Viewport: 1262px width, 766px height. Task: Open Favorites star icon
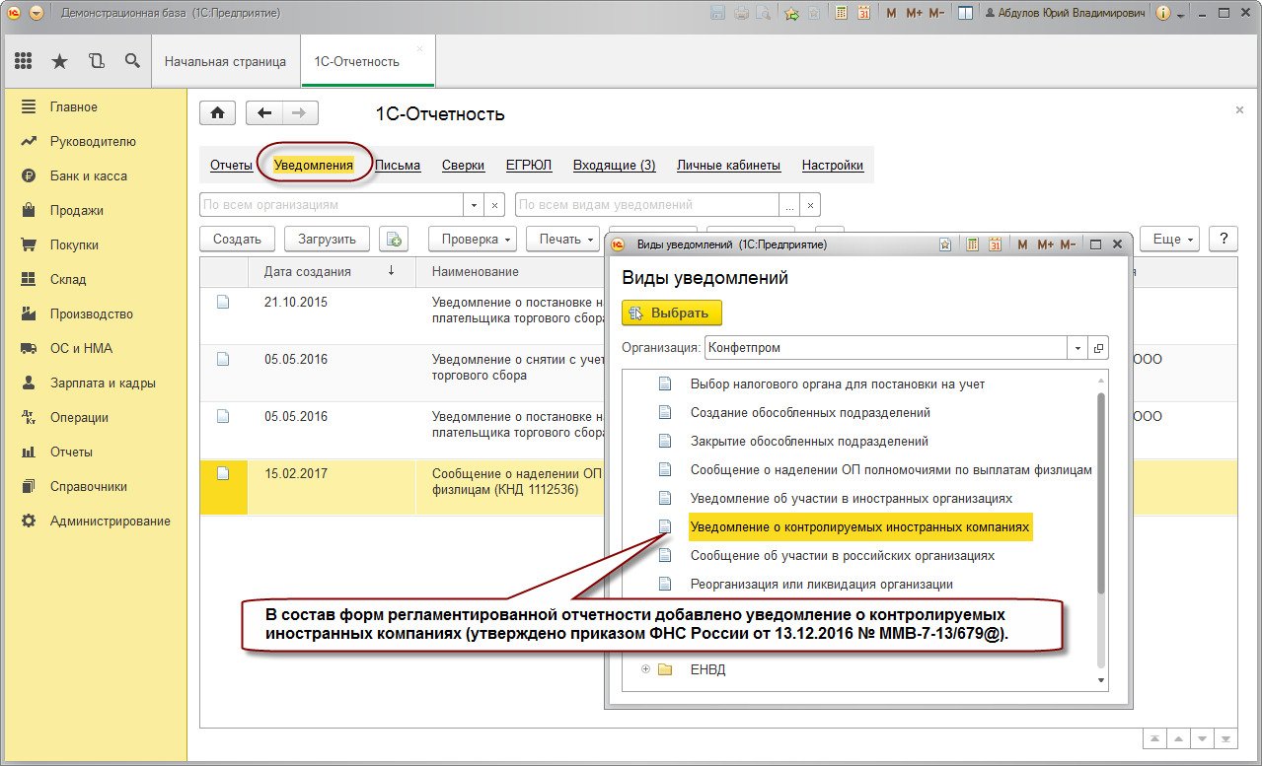coord(59,61)
